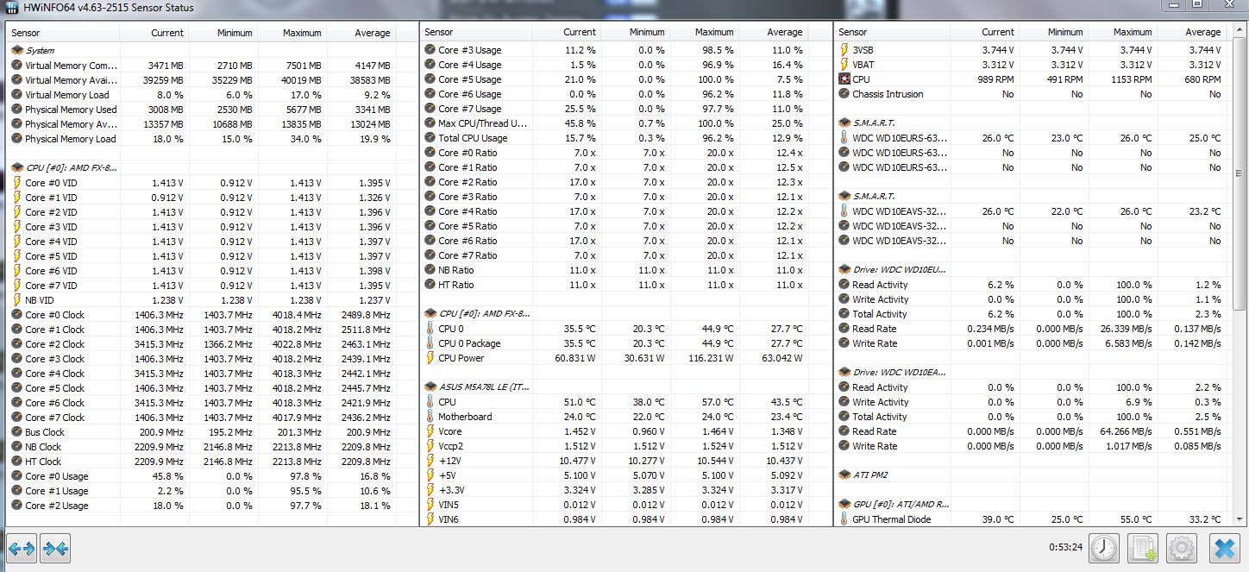
Task: Click the icon beside Total CPU Usage
Action: coord(430,138)
